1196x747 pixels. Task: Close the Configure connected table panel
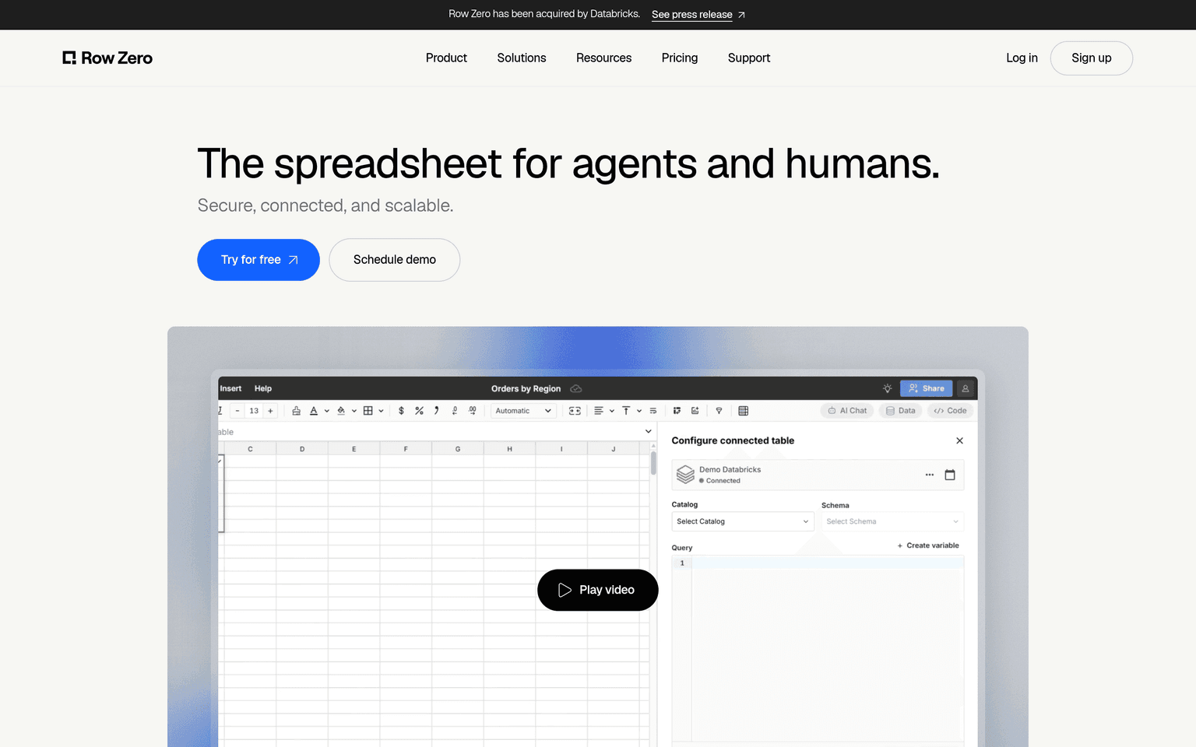[959, 440]
